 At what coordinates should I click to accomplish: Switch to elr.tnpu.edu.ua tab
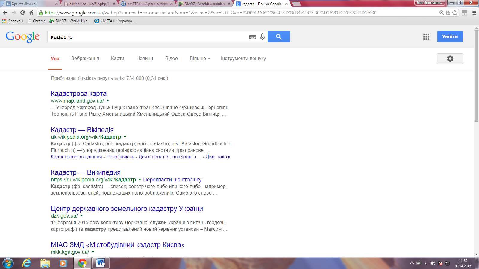[90, 4]
